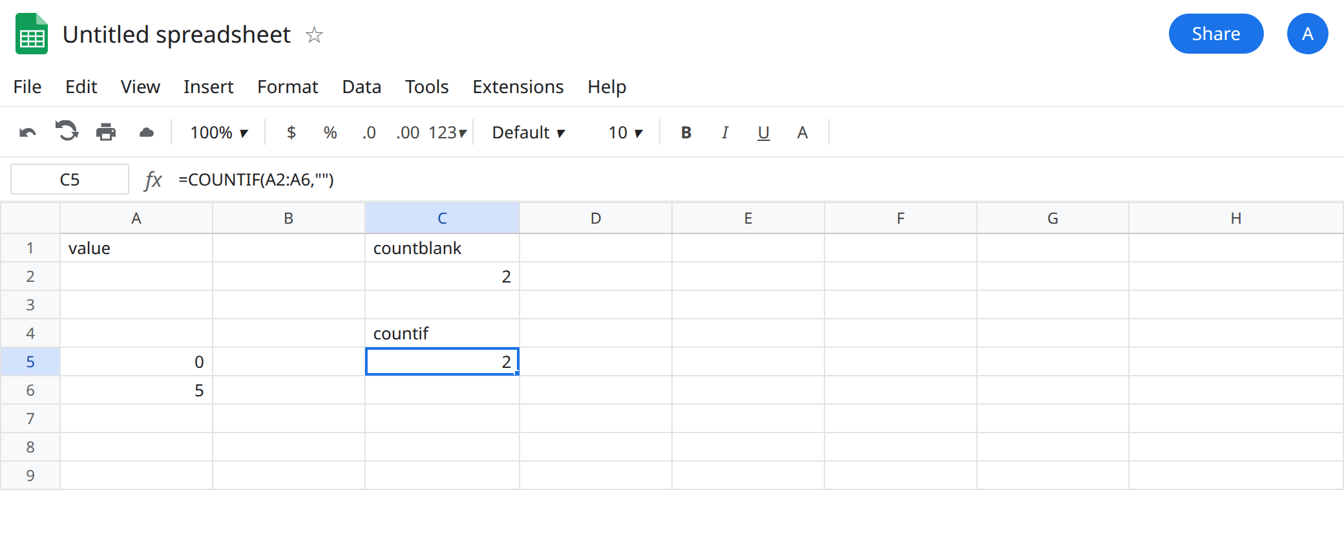Toggle italic formatting
This screenshot has width=1344, height=556.
pos(725,133)
